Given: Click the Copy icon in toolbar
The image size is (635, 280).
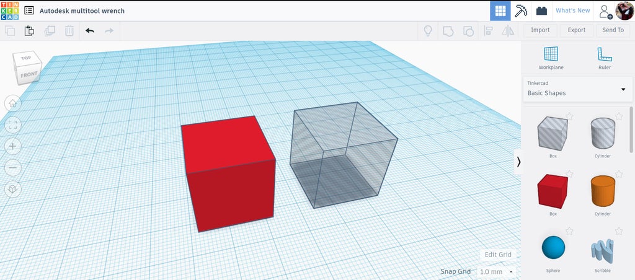Looking at the screenshot, I should click(10, 31).
